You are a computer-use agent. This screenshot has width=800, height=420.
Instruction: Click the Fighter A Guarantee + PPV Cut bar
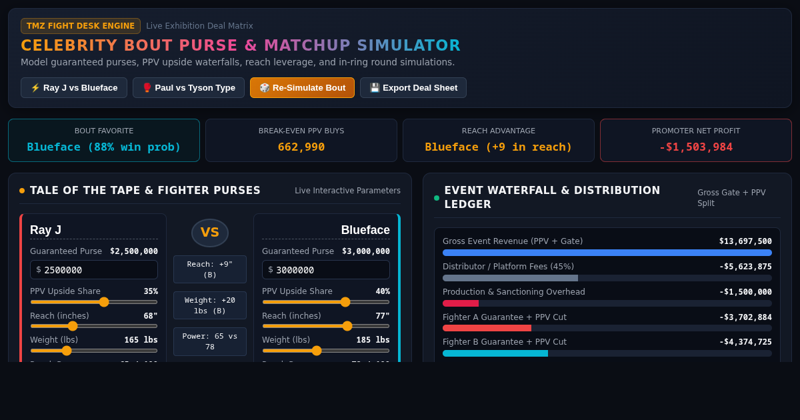pyautogui.click(x=607, y=328)
